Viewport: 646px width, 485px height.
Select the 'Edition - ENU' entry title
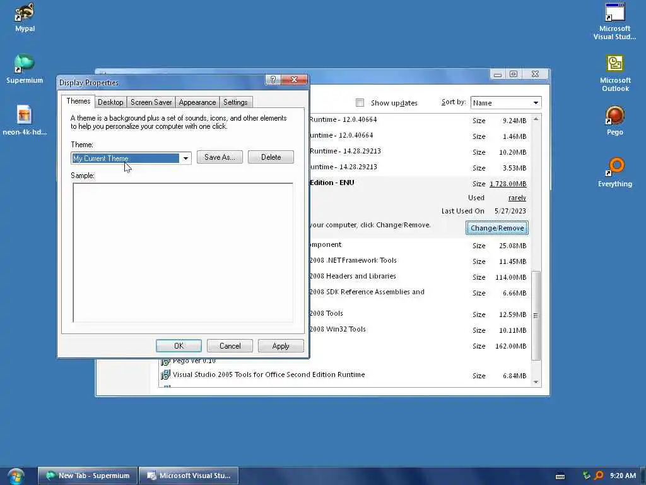pyautogui.click(x=332, y=183)
